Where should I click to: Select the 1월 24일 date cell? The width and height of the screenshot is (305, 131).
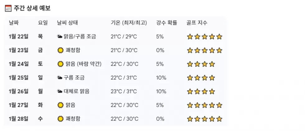[x=19, y=64]
